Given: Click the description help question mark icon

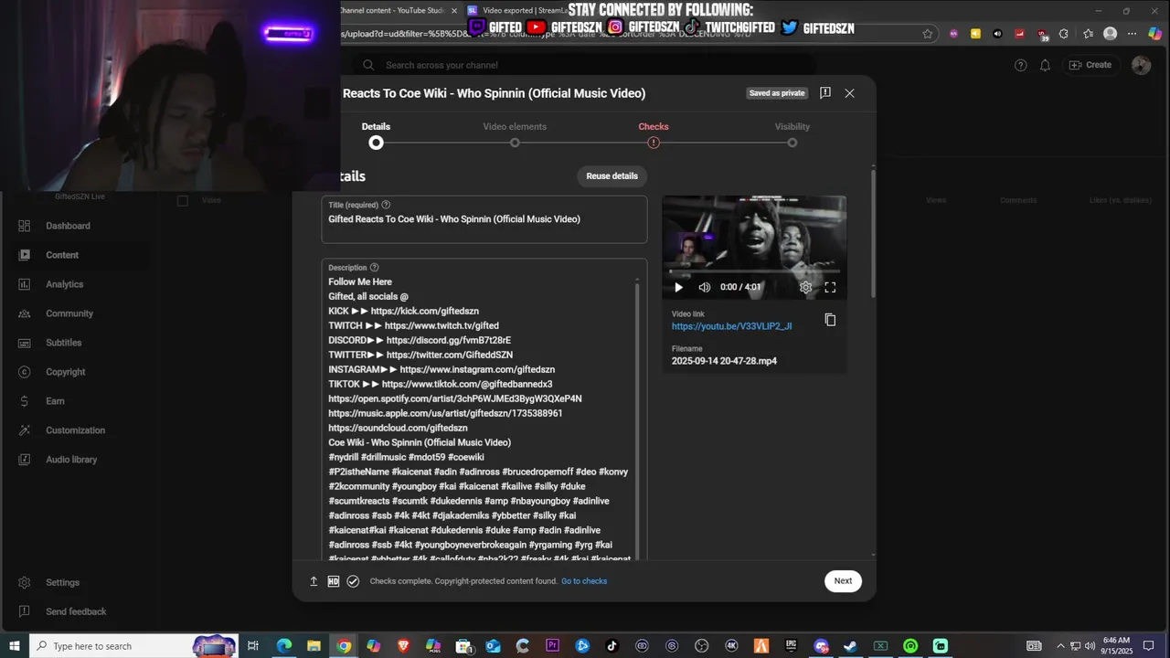Looking at the screenshot, I should [374, 268].
